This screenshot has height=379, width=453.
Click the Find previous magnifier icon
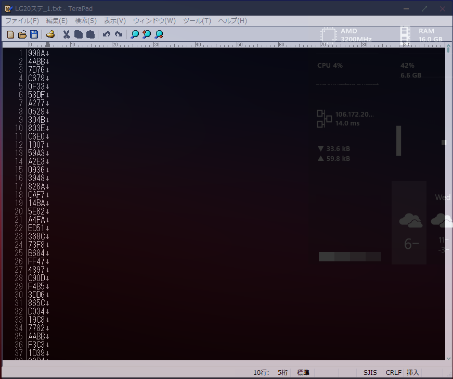[x=147, y=34]
